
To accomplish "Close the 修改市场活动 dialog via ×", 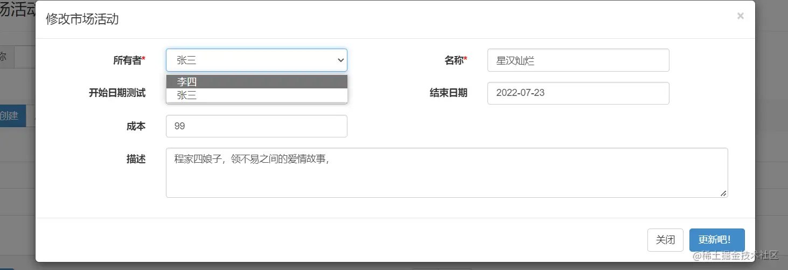I will [x=741, y=16].
